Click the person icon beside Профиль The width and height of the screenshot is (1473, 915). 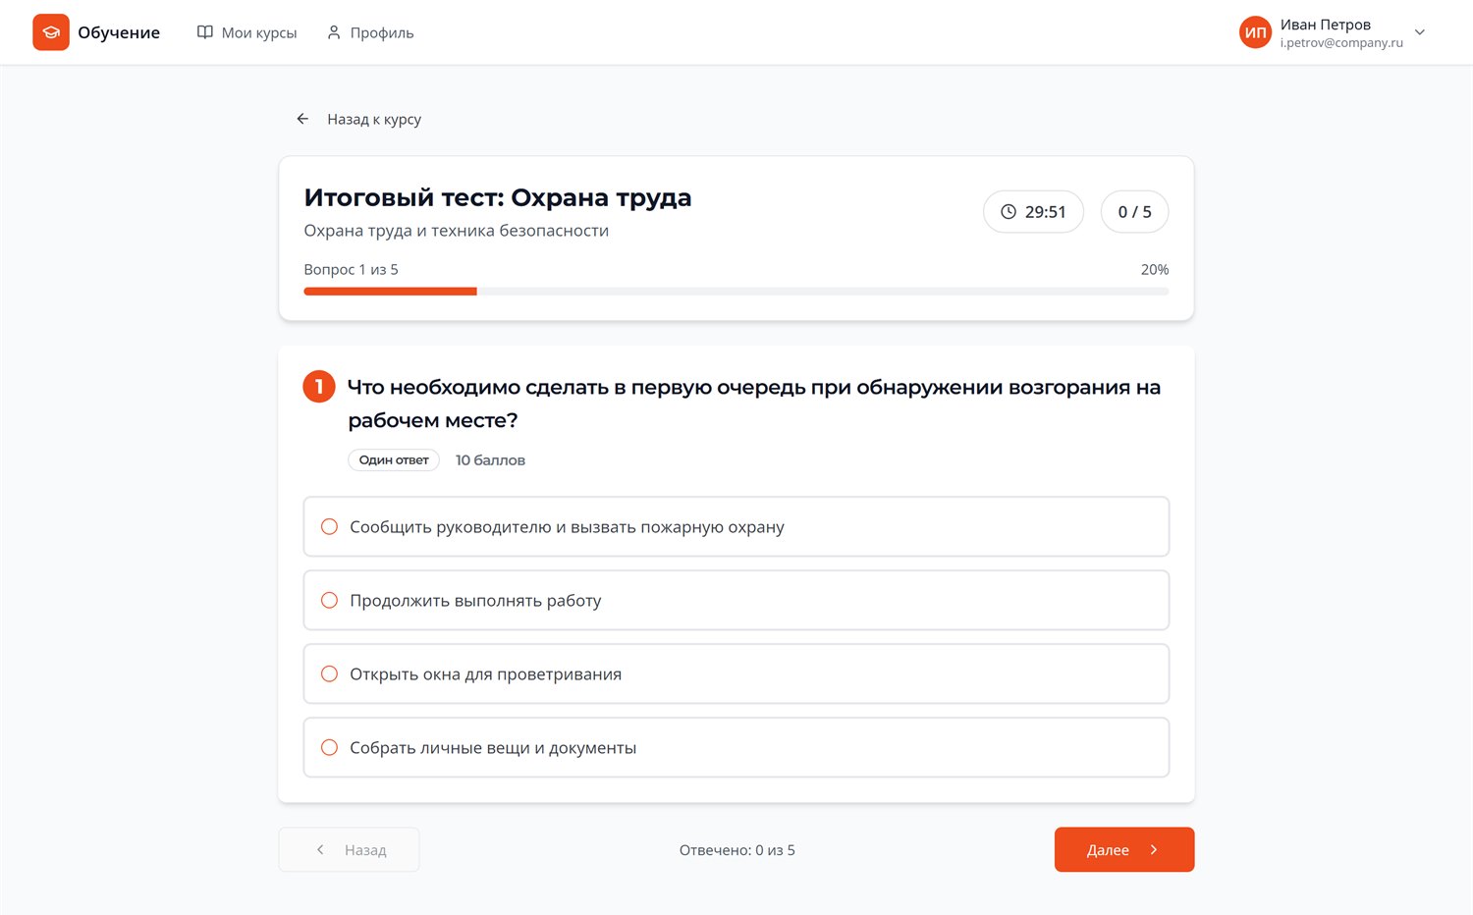[x=334, y=32]
